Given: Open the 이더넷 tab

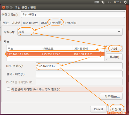Looking at the screenshot, I should 16,23.
